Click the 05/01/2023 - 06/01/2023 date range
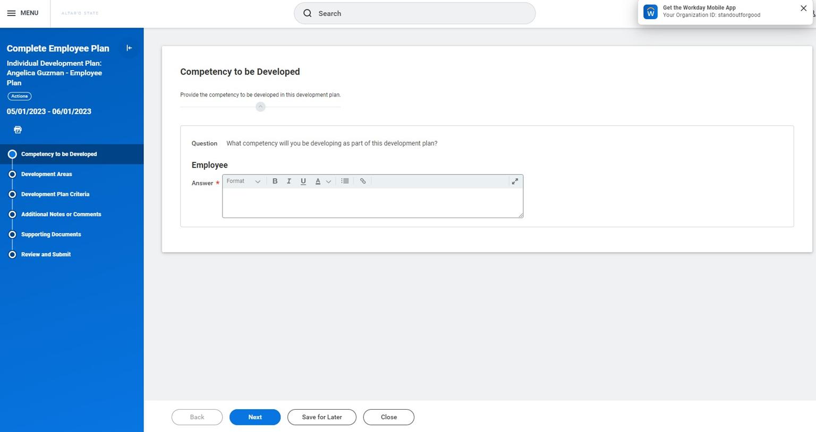This screenshot has width=816, height=432. tap(49, 111)
